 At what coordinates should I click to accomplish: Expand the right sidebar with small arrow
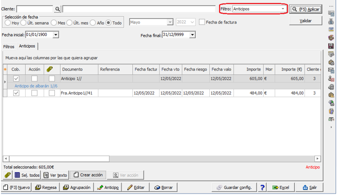[331, 127]
